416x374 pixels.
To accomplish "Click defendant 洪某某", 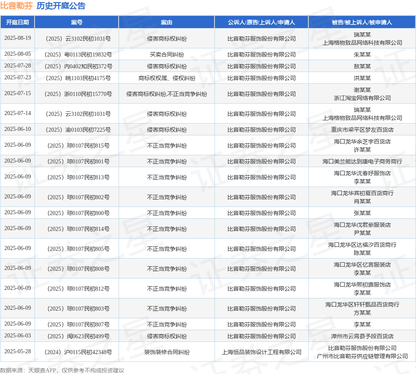I will [362, 78].
